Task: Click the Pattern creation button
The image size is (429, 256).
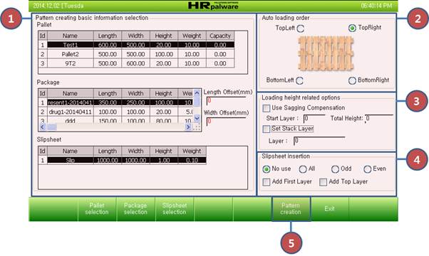Action: pyautogui.click(x=291, y=209)
